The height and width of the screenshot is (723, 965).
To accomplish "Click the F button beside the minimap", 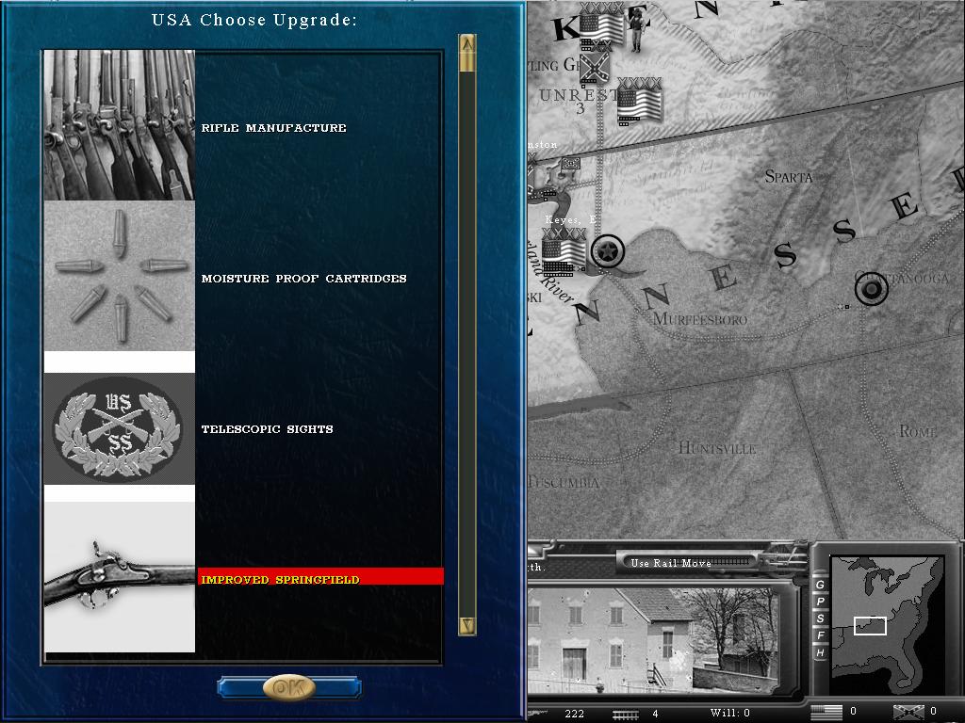I will tap(820, 635).
